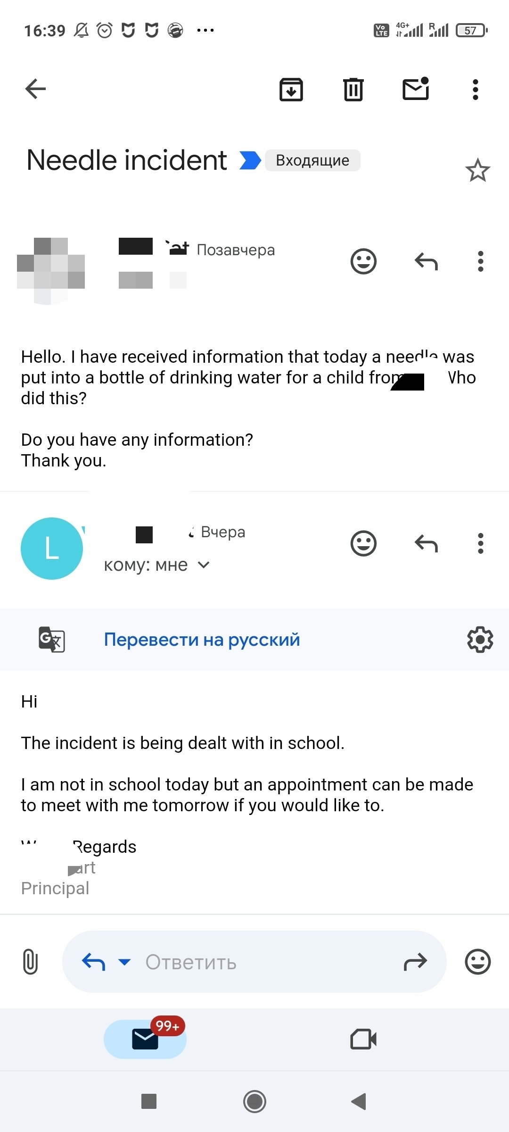Screen dimensions: 509x1132
Task: Expand recipient details next to кому: мне
Action: (204, 565)
